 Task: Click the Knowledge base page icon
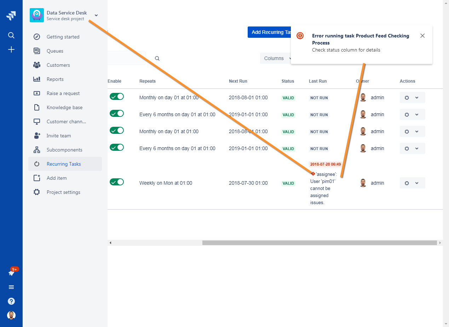[x=37, y=107]
